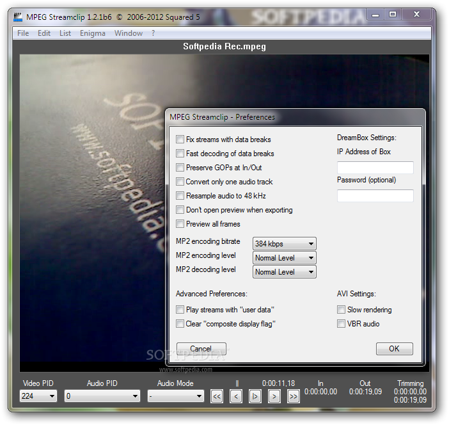Click Cancel in Preferences dialog
Image resolution: width=449 pixels, height=425 pixels.
point(201,349)
